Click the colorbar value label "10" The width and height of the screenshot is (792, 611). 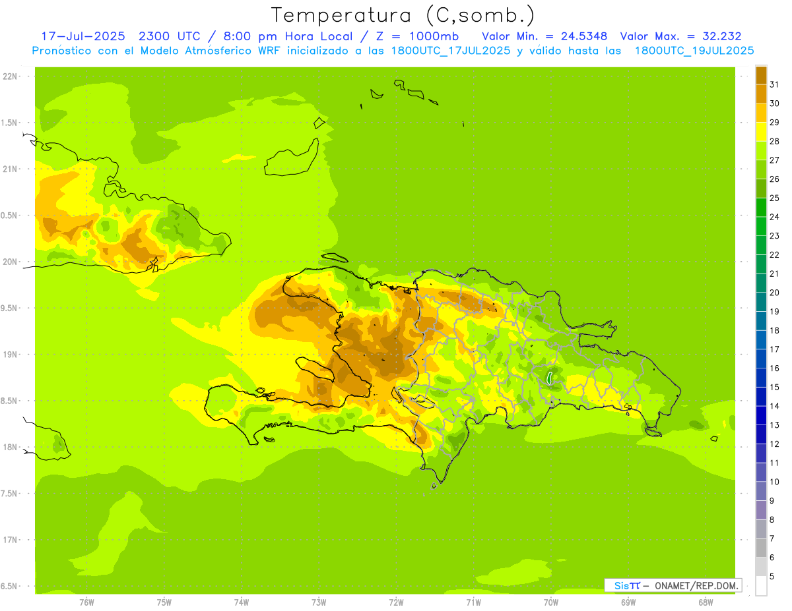click(775, 482)
